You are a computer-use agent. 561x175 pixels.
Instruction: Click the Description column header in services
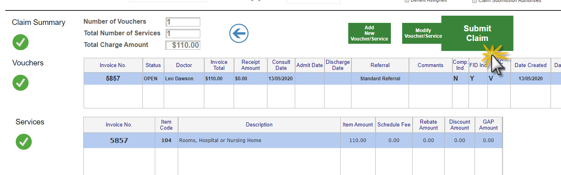click(x=259, y=125)
